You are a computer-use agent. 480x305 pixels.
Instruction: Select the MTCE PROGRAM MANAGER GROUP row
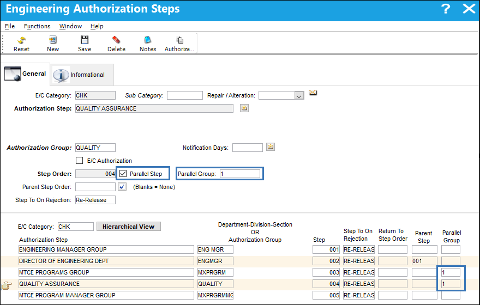(106, 295)
